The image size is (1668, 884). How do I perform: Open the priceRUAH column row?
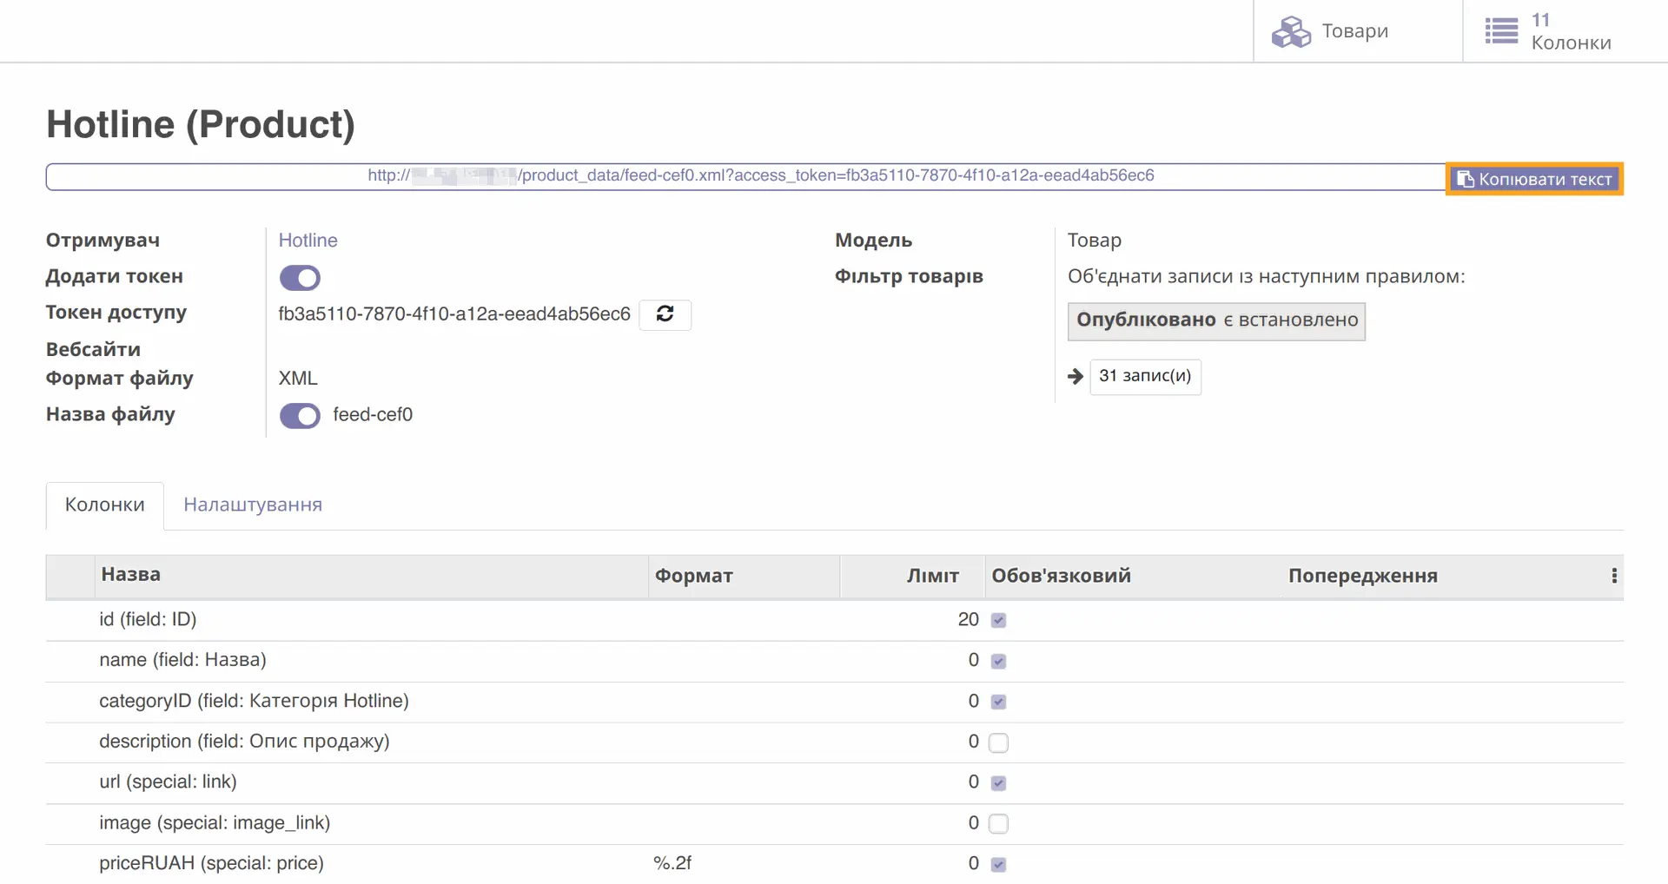pos(211,863)
